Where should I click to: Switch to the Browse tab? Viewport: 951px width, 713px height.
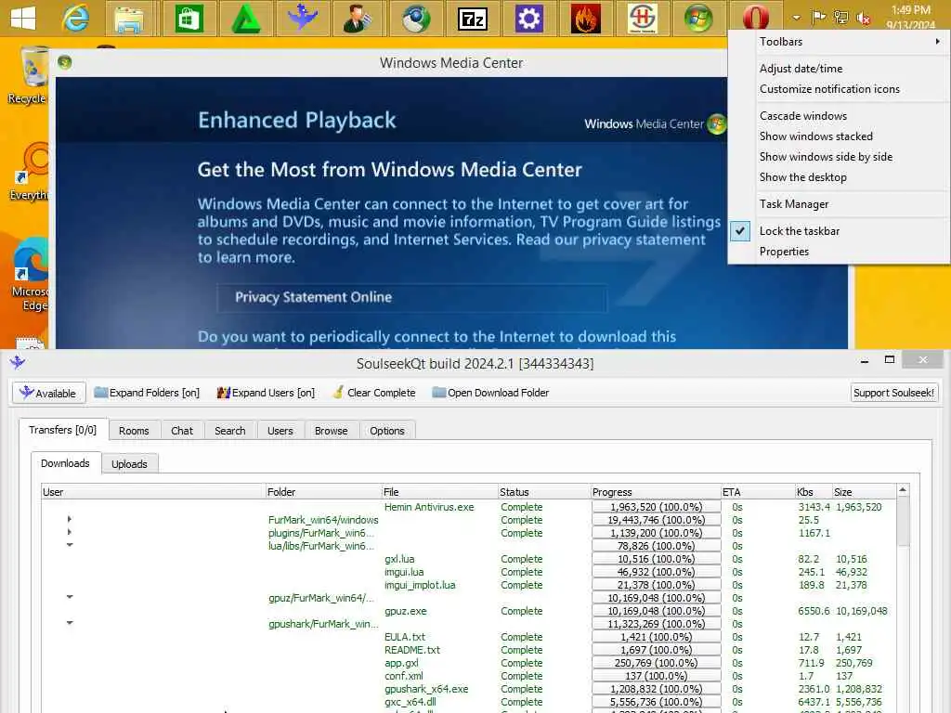[x=332, y=431]
